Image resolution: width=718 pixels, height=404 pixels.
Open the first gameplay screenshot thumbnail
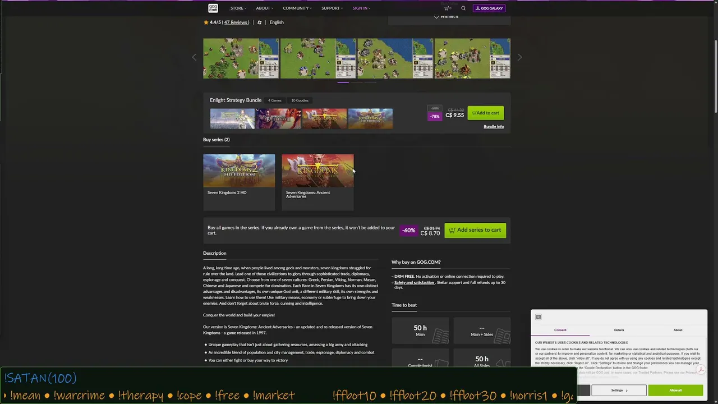[241, 58]
